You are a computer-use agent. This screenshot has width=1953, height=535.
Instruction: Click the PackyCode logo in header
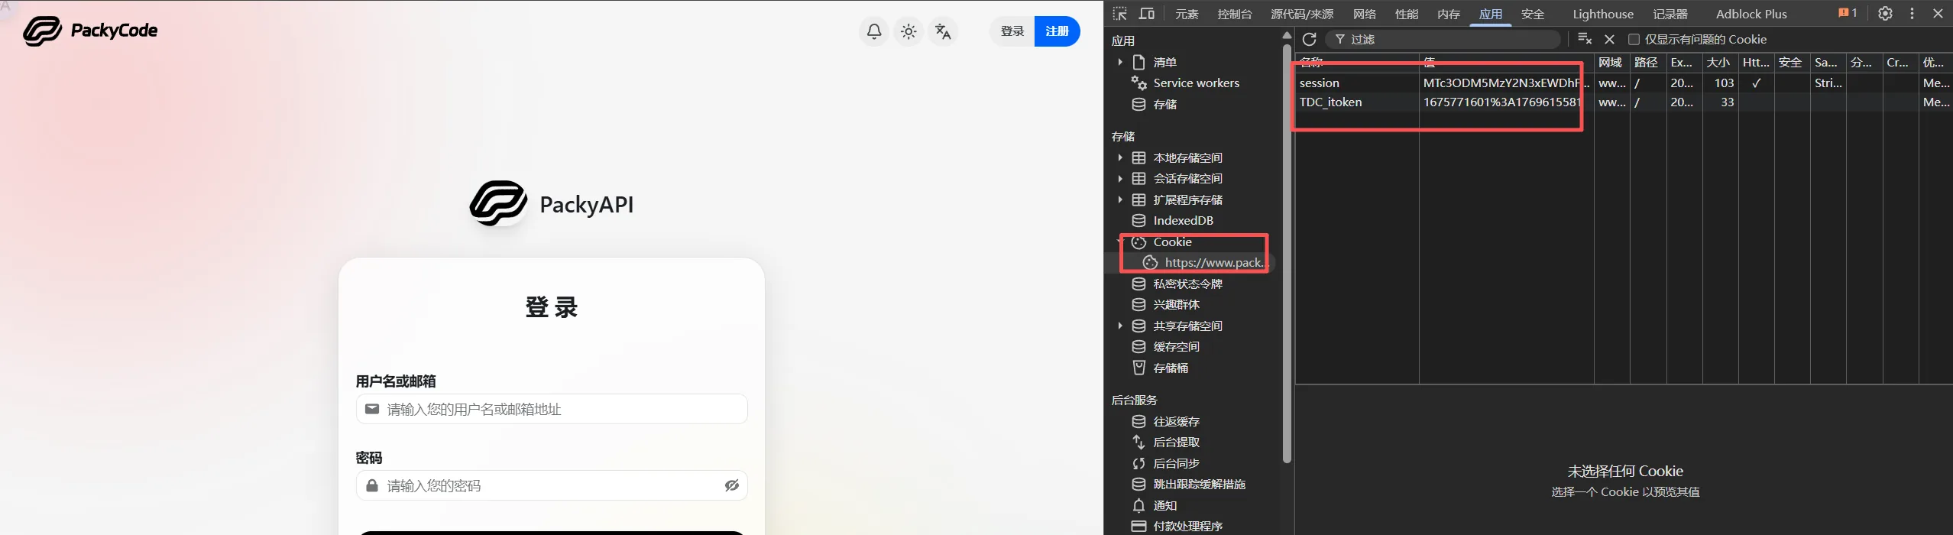click(x=90, y=31)
